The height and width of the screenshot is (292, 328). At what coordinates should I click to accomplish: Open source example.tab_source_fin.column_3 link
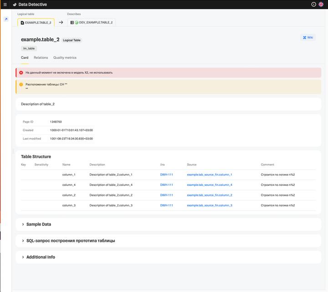click(210, 205)
